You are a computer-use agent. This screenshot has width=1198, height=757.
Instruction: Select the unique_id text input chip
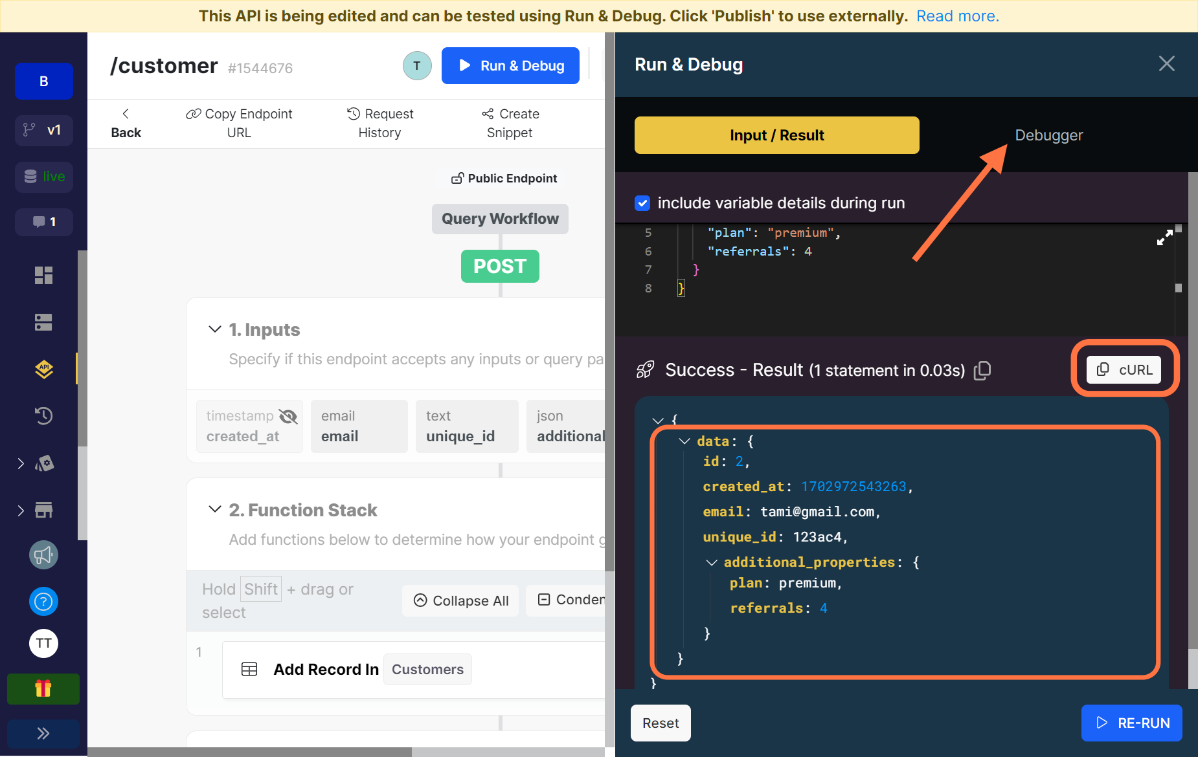coord(467,426)
